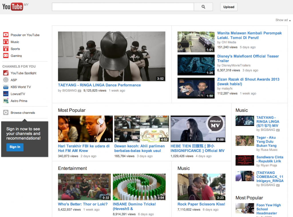Image resolution: width=293 pixels, height=217 pixels.
Task: Click the Sports trophy icon
Action: tap(6, 48)
